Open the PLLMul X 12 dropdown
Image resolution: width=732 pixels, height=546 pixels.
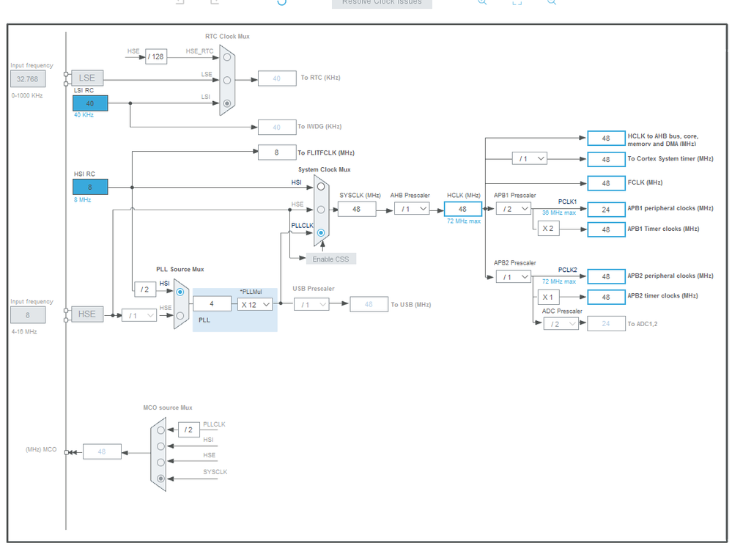click(255, 305)
